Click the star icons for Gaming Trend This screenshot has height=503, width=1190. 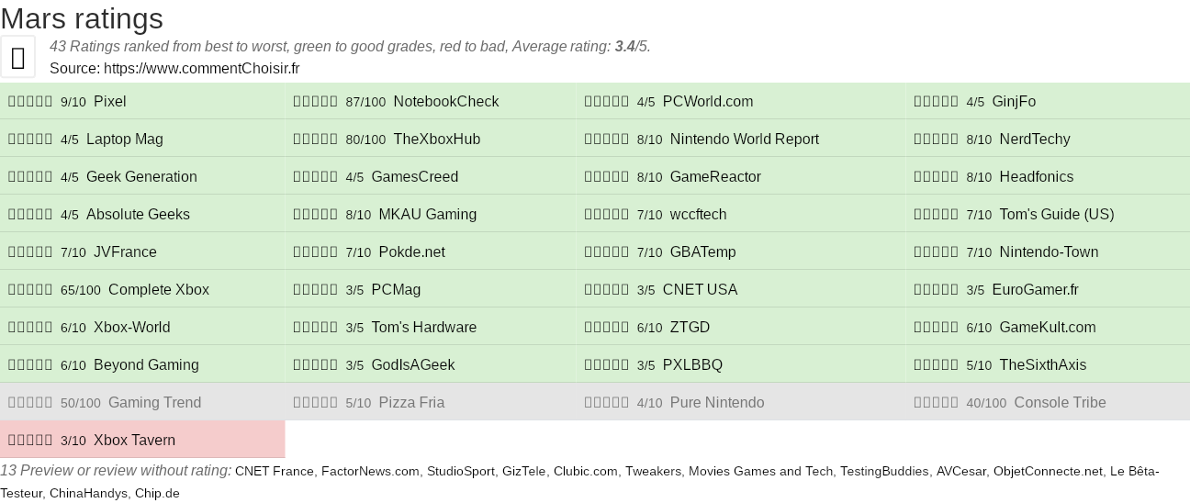click(30, 403)
